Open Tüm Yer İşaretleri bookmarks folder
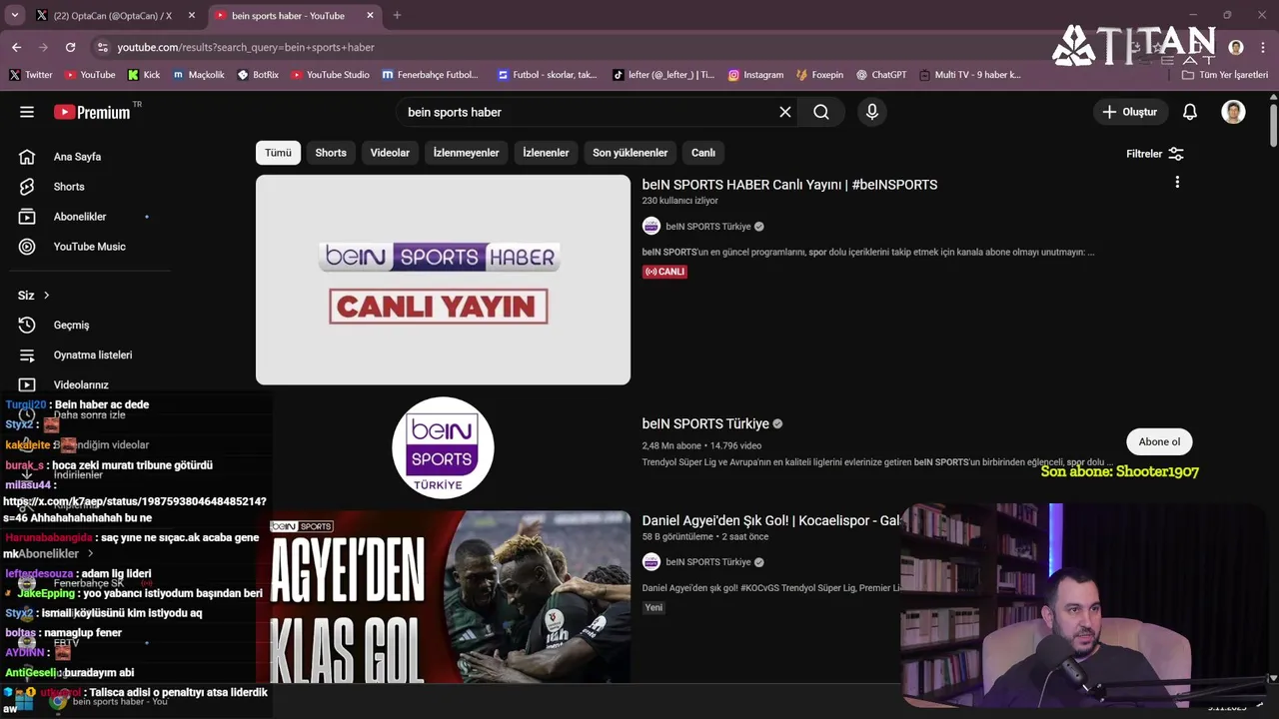The image size is (1279, 719). pos(1225,75)
